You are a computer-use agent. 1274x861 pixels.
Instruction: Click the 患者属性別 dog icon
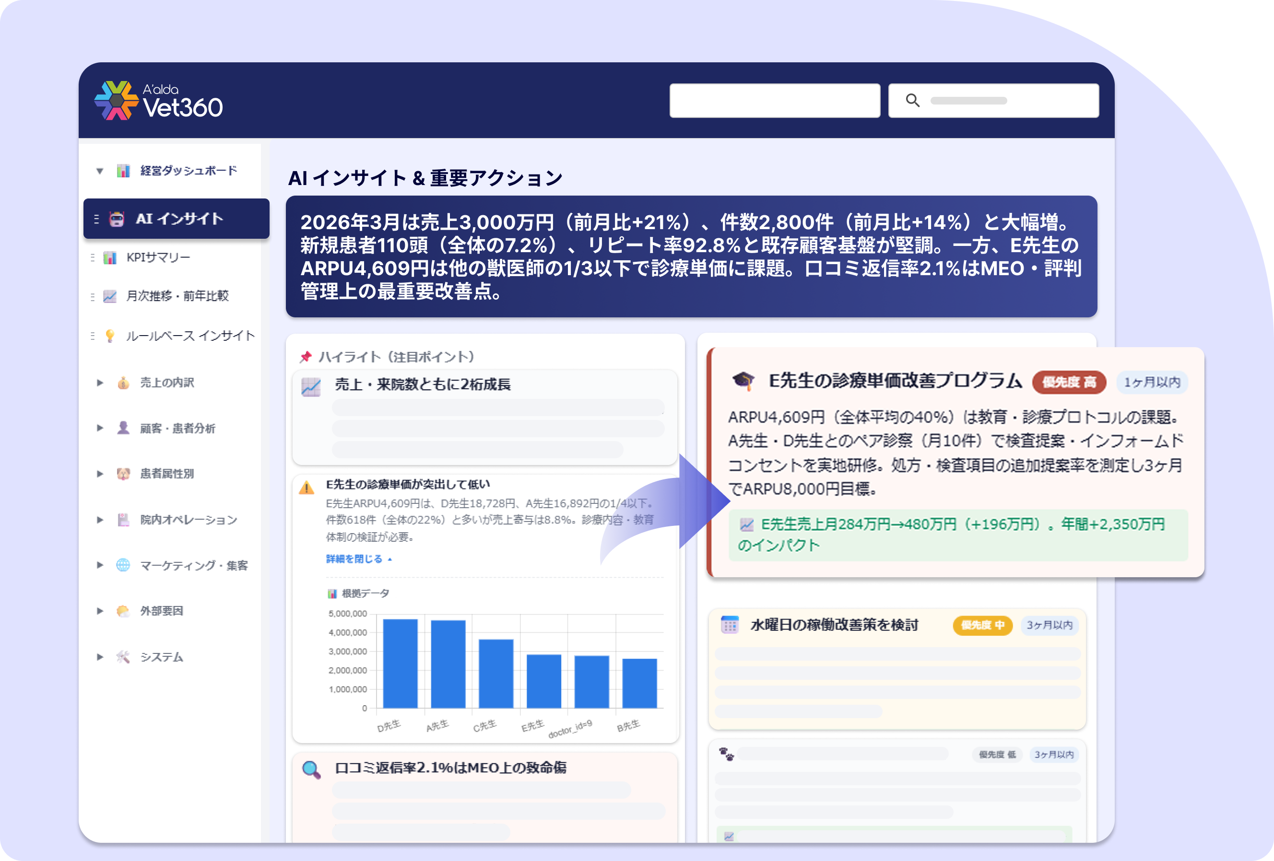pyautogui.click(x=123, y=474)
